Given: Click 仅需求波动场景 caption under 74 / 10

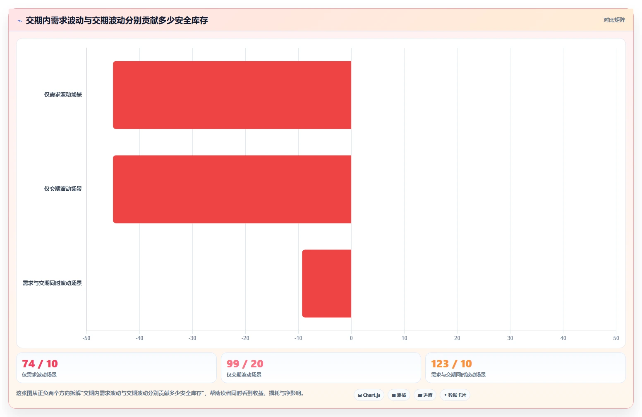Looking at the screenshot, I should (39, 375).
